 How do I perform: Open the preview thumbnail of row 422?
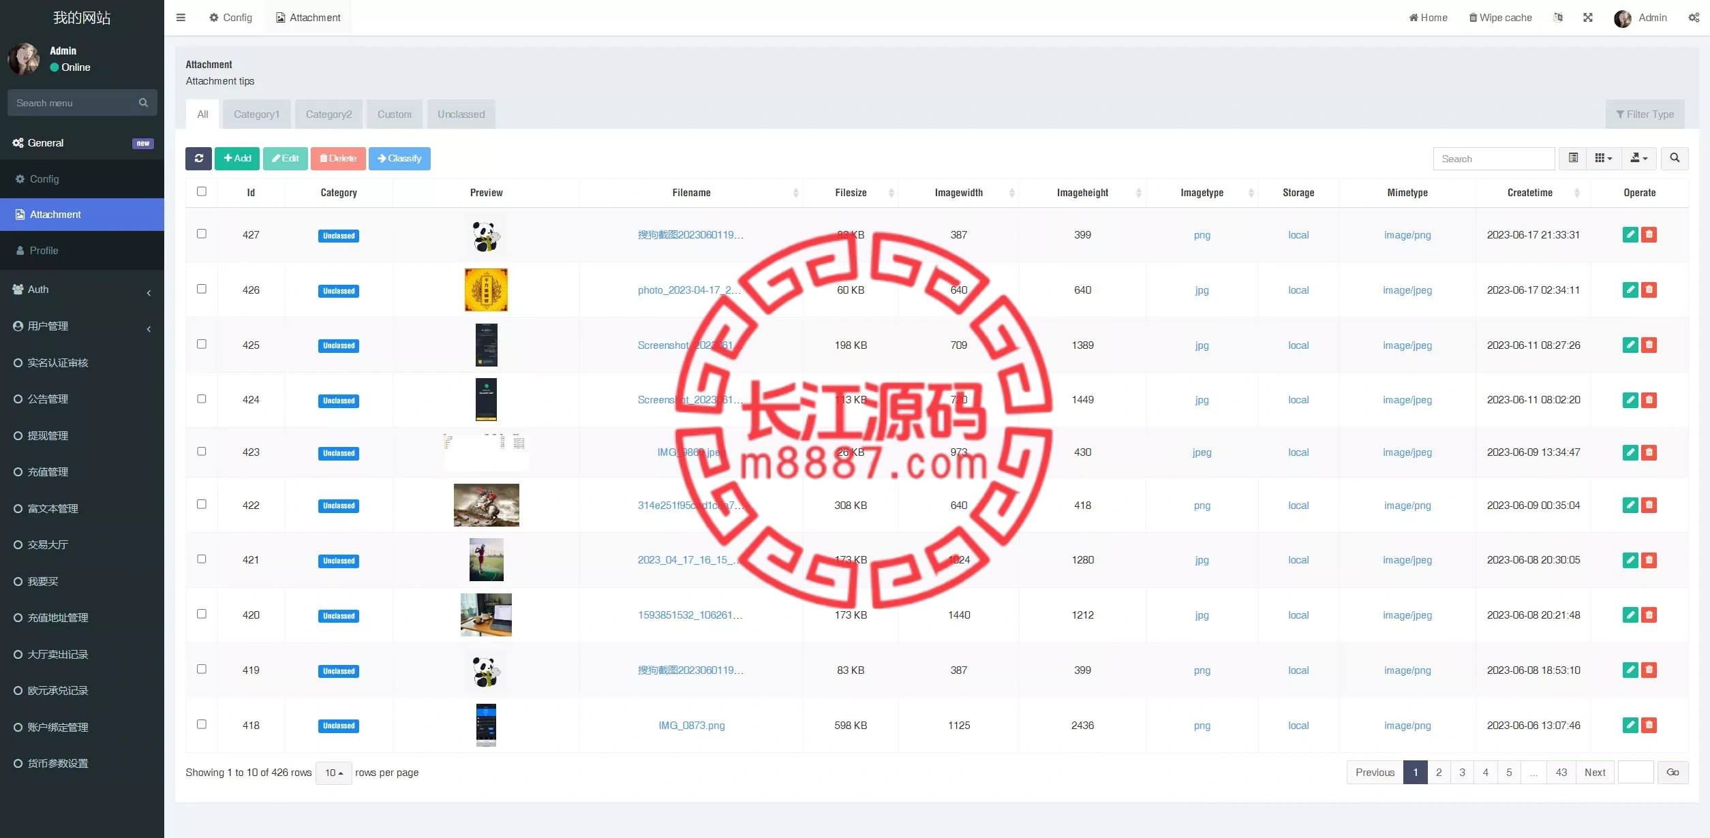(486, 505)
